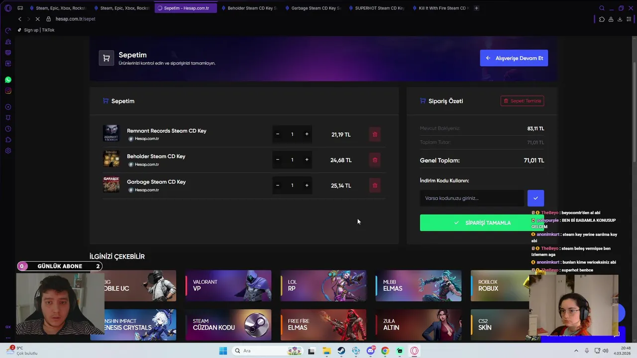Screen dimensions: 637x358
Task: Delete Beholder Steam CD Key from cart
Action: coord(375,160)
